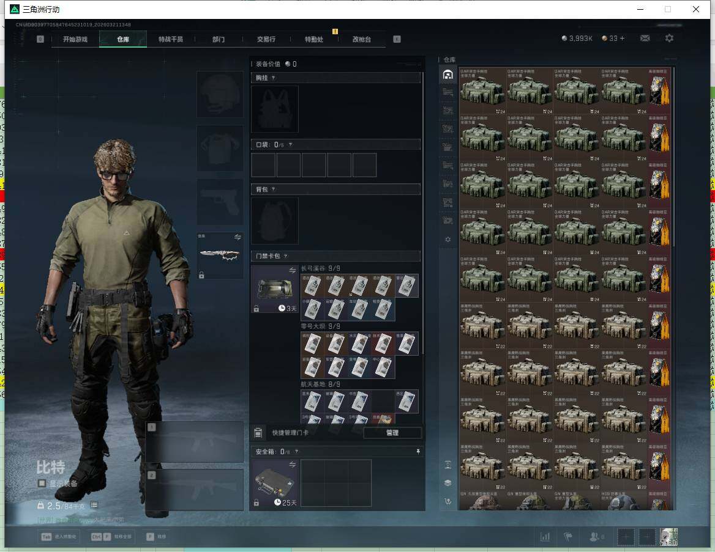Expand weight details list icon next to 2.5
Image resolution: width=715 pixels, height=552 pixels.
[x=94, y=506]
